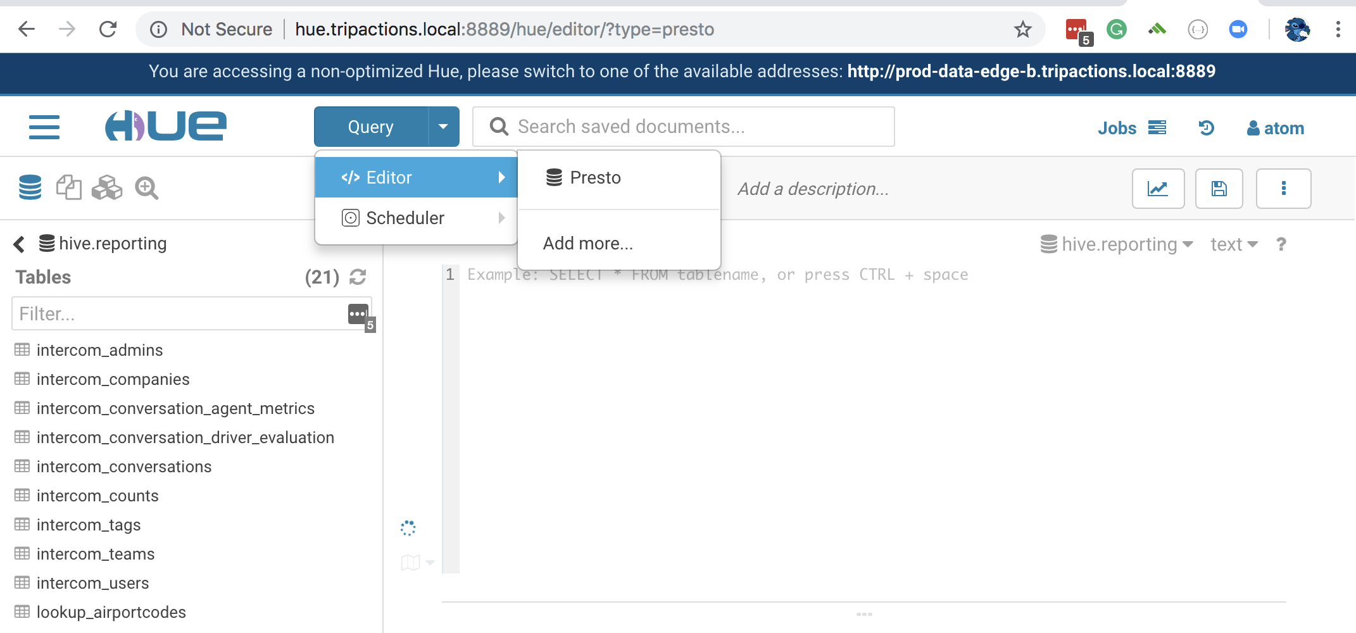Select Presto from the Editor submenu
1356x633 pixels.
click(x=594, y=177)
